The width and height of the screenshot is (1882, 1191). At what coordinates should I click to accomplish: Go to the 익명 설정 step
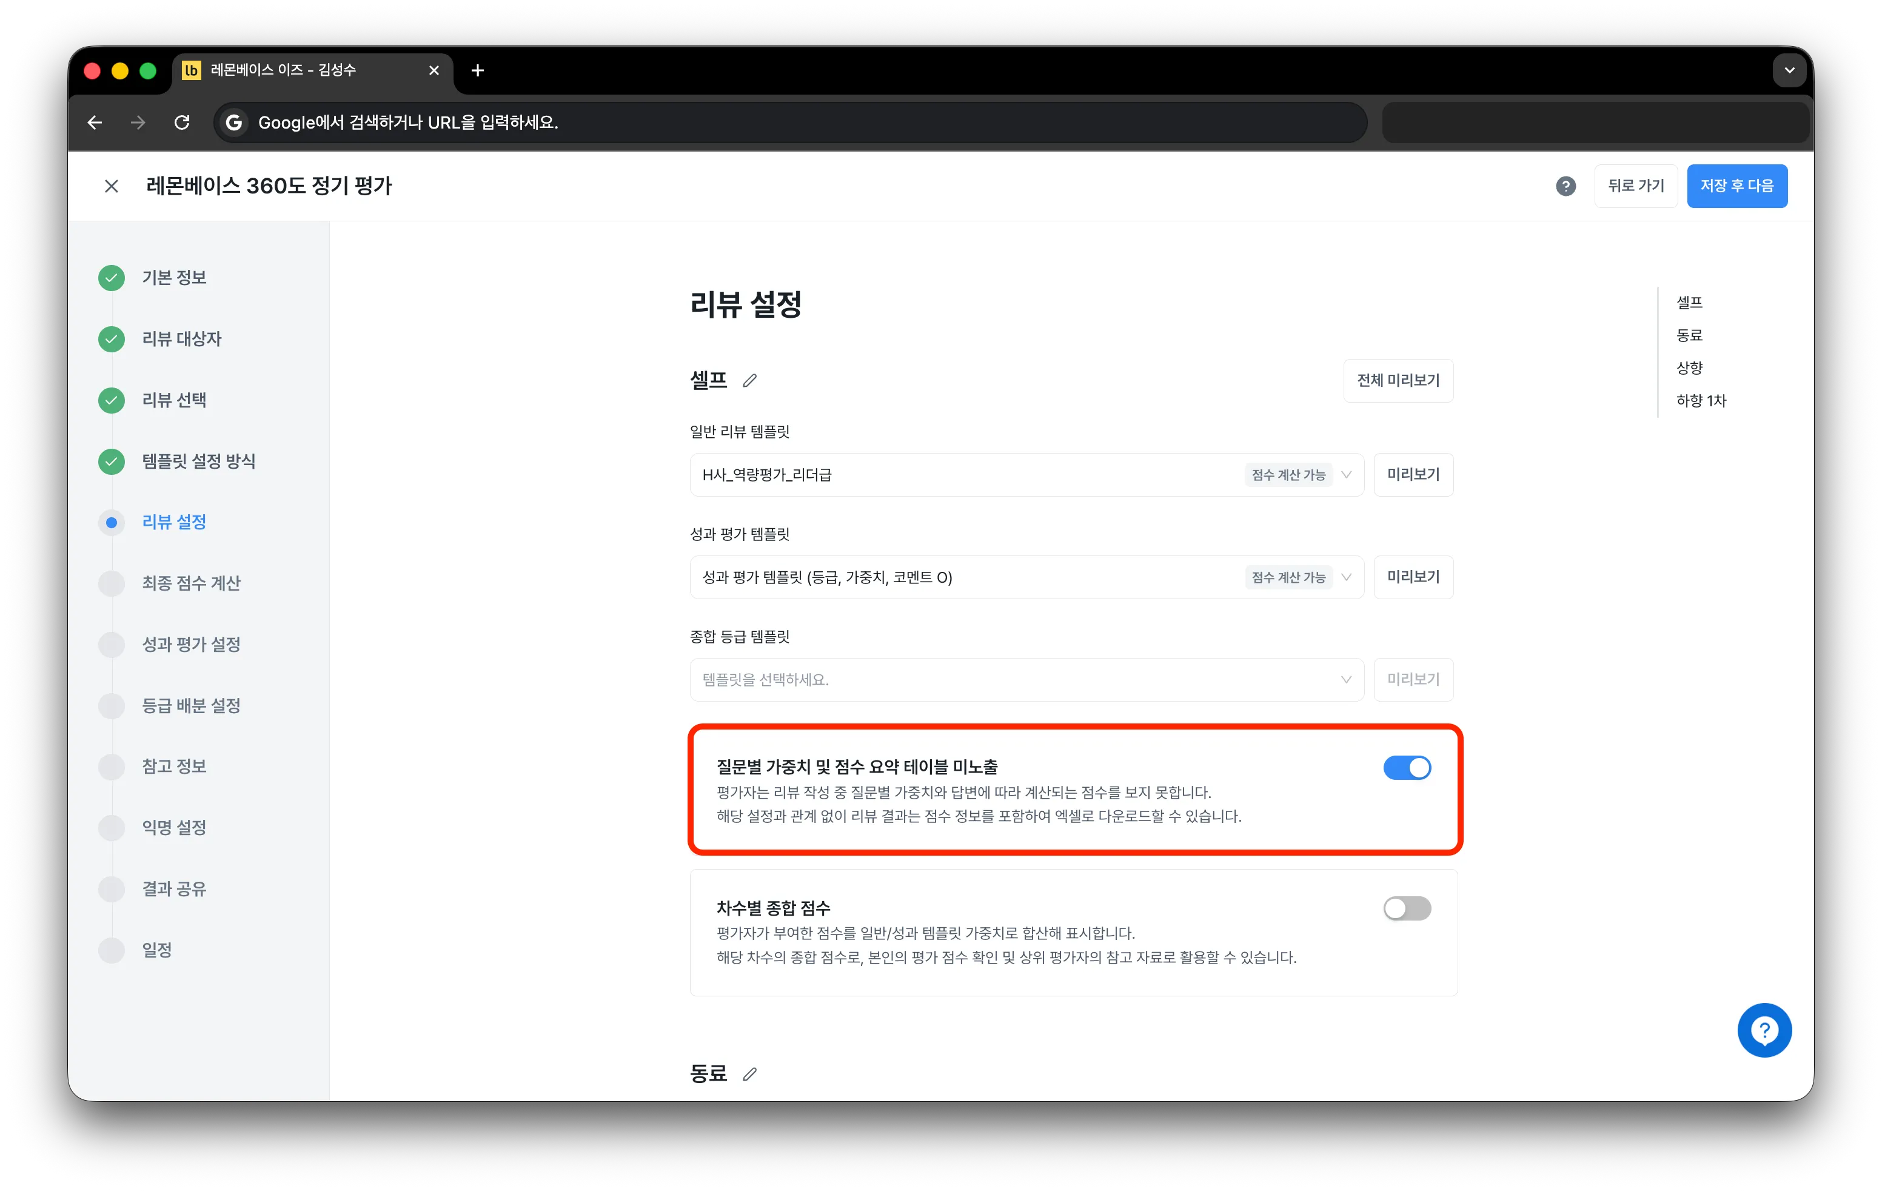(x=173, y=827)
